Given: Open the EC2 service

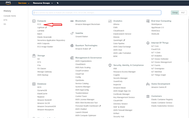Looking at the screenshot, I should click(x=39, y=24).
